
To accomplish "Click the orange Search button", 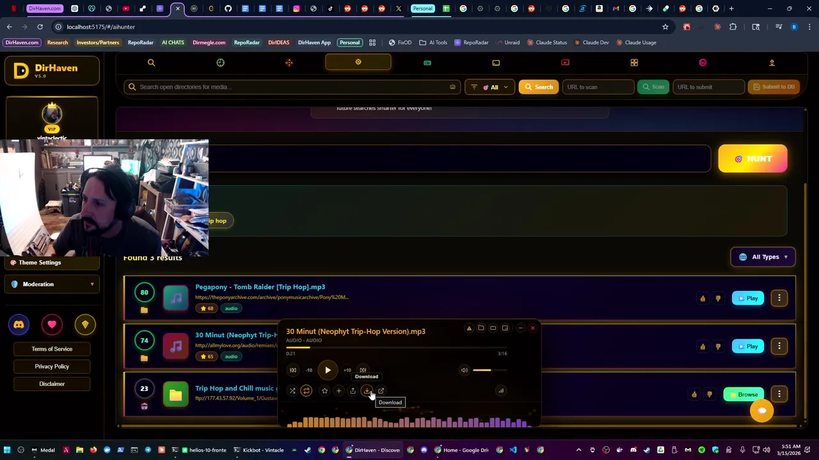I will click(538, 87).
